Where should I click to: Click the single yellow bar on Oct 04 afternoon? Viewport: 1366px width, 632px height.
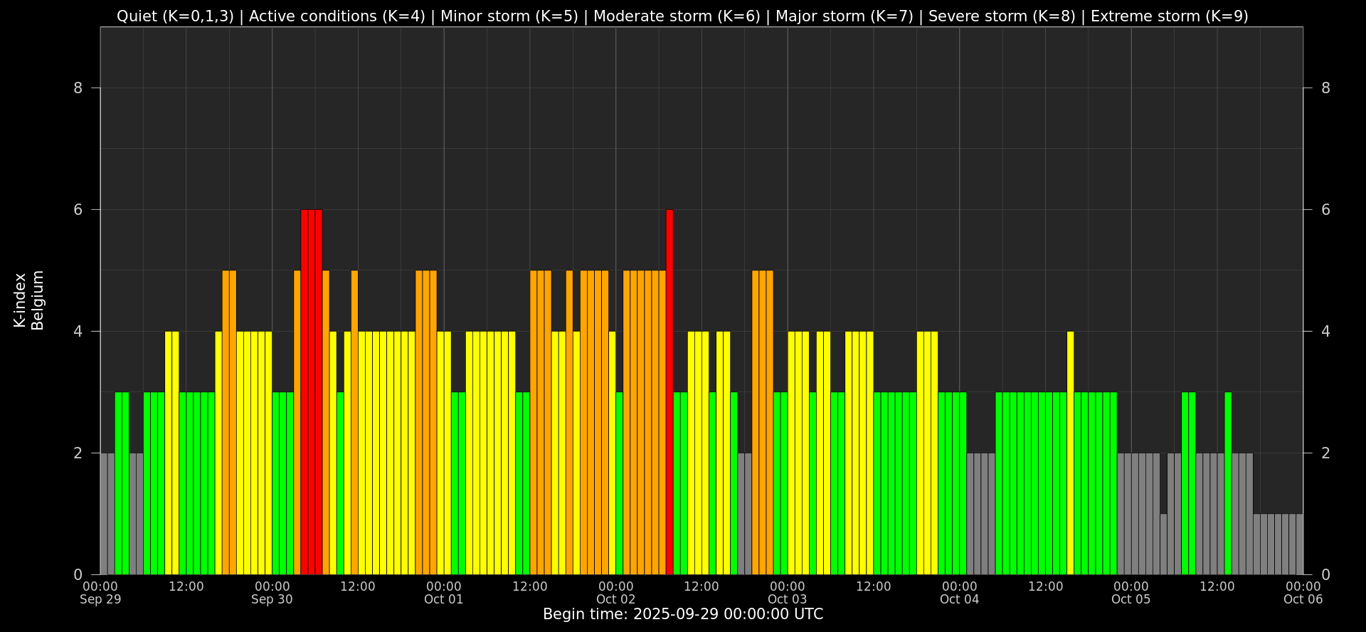1070,453
